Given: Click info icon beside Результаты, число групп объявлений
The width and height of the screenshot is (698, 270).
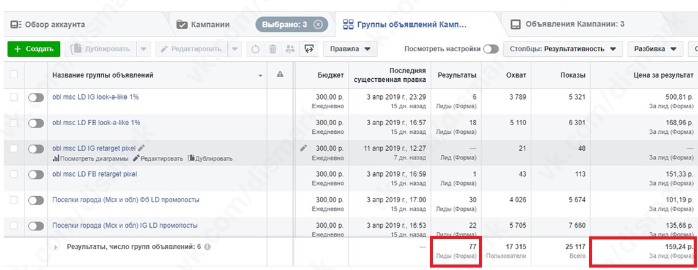Looking at the screenshot, I should coord(207,247).
